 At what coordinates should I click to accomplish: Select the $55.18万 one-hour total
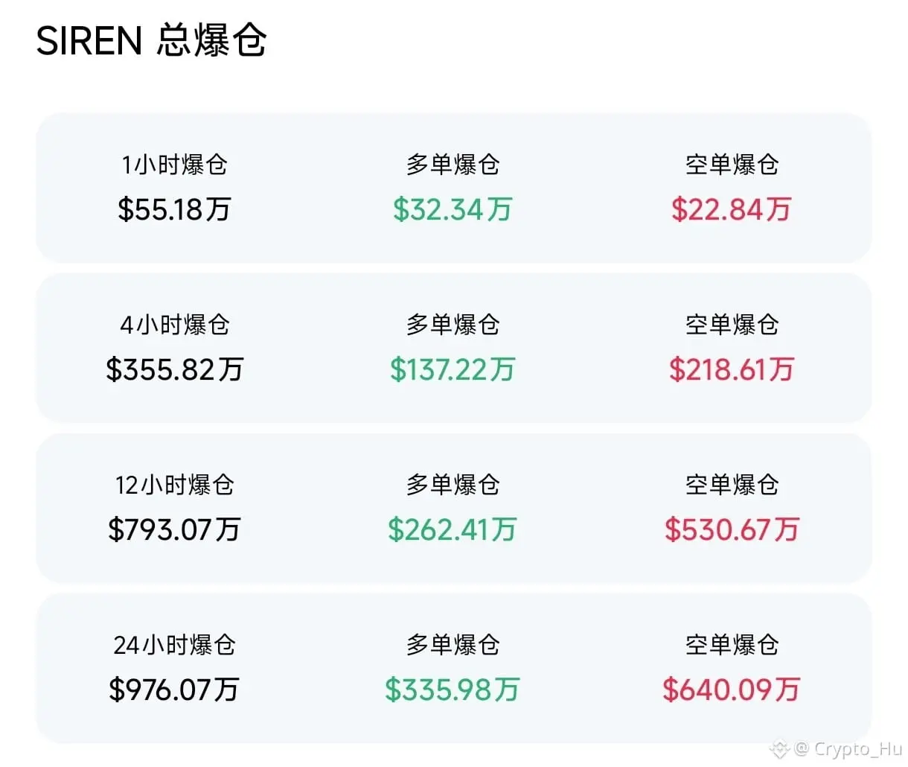pyautogui.click(x=174, y=209)
